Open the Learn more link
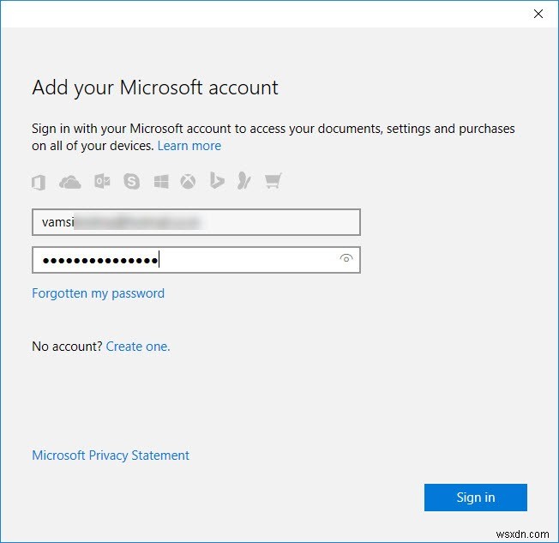 point(189,146)
